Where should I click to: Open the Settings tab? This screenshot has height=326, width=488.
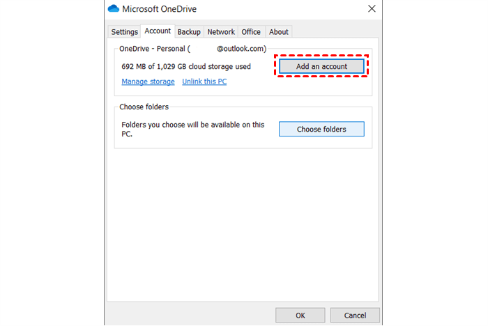(x=125, y=32)
